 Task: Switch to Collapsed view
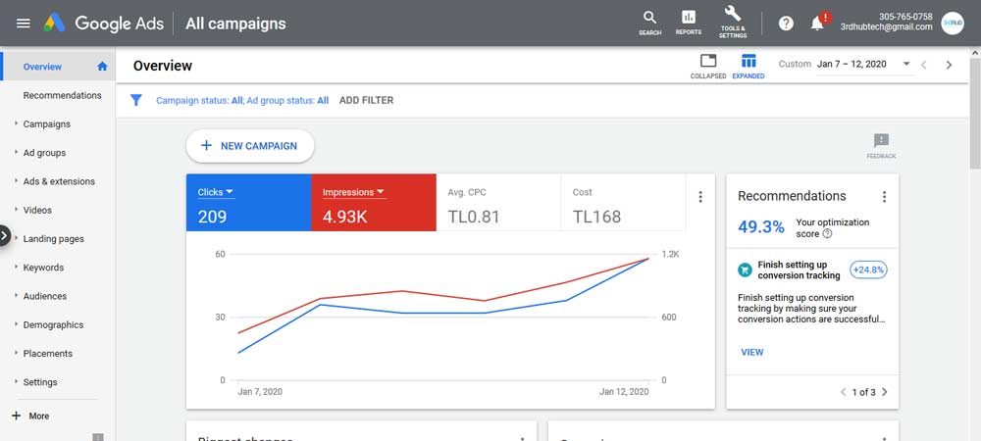pyautogui.click(x=708, y=67)
